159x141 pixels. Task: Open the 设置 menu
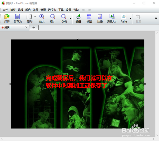click(68, 10)
